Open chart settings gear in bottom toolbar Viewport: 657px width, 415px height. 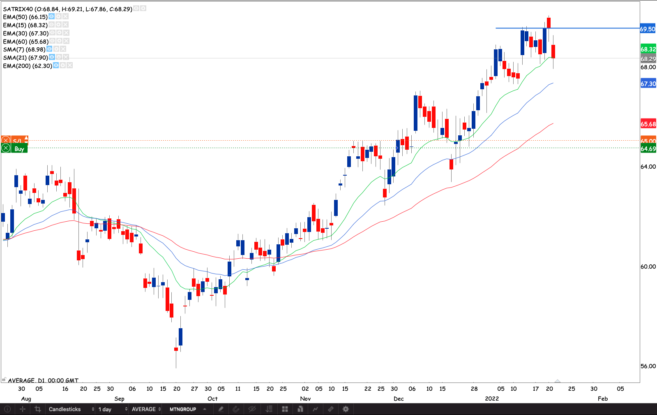click(346, 409)
